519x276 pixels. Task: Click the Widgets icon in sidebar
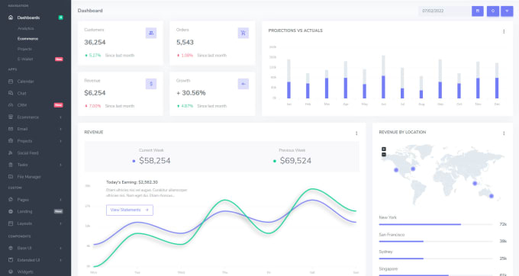(x=11, y=271)
